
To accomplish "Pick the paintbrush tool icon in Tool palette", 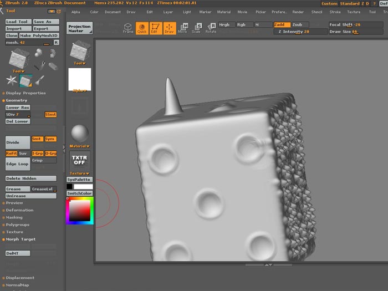I will click(39, 80).
